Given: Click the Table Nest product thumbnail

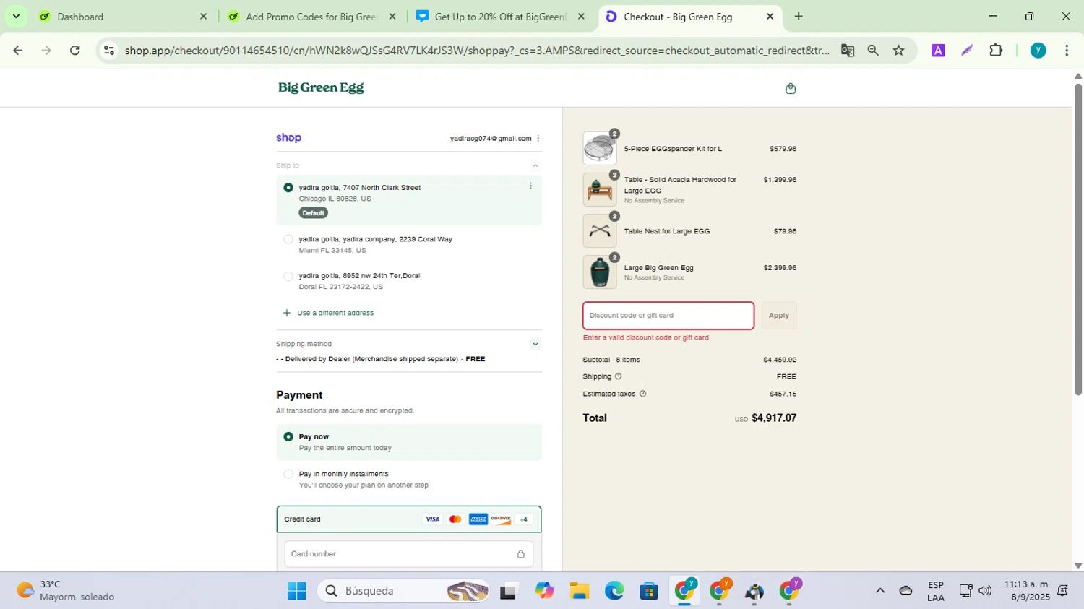Looking at the screenshot, I should tap(600, 231).
